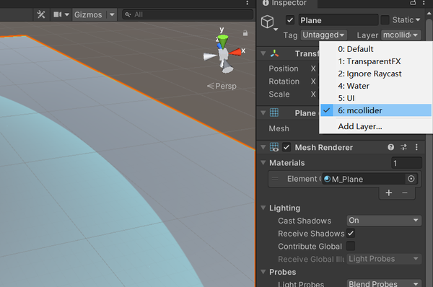Click the scene orientation gizmo's green Y axis

[222, 40]
